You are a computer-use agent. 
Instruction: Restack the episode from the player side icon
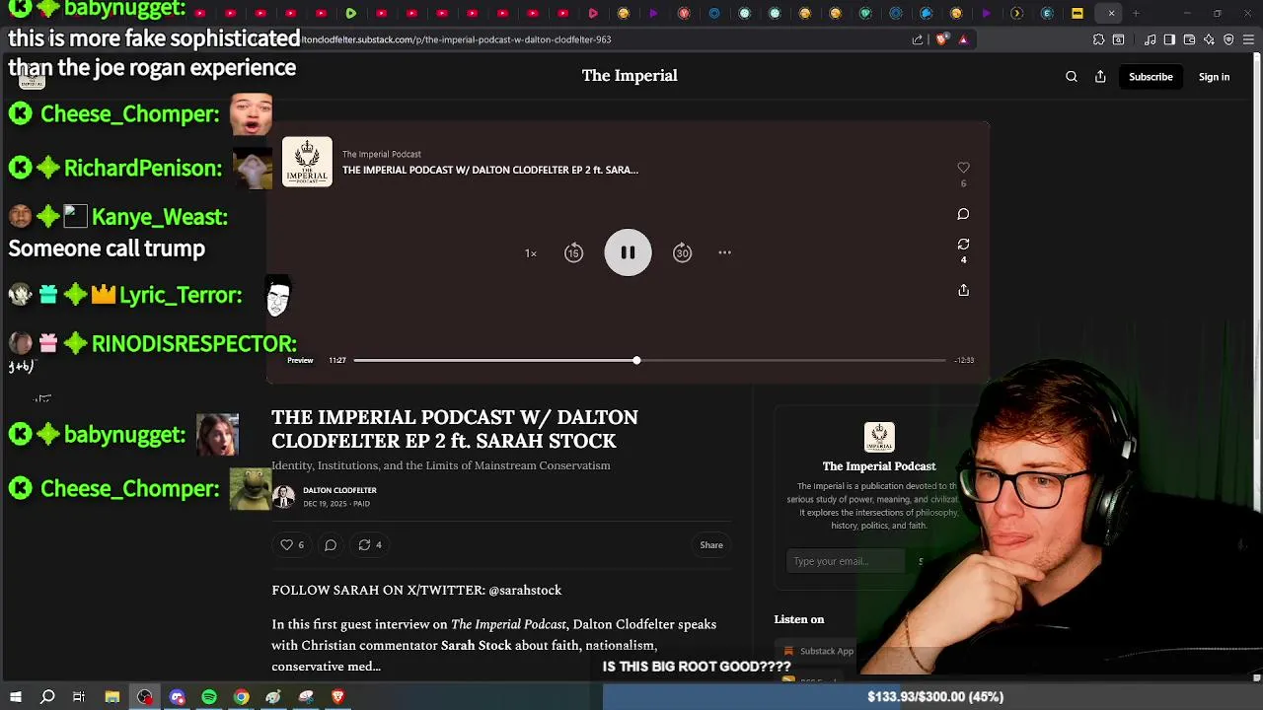pos(963,244)
